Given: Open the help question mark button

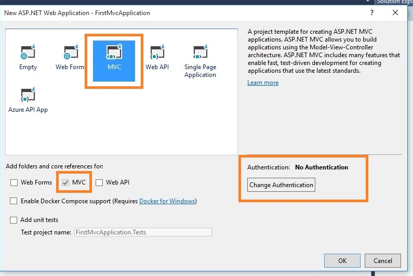Looking at the screenshot, I should click(371, 12).
